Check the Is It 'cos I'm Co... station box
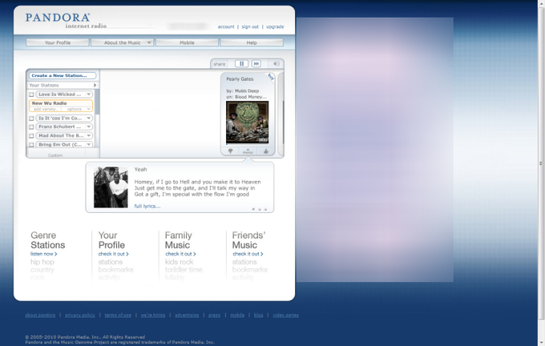 [31, 119]
